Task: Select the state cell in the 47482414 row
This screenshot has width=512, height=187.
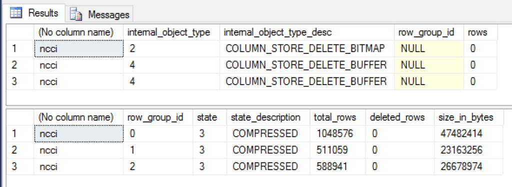Action: (209, 133)
